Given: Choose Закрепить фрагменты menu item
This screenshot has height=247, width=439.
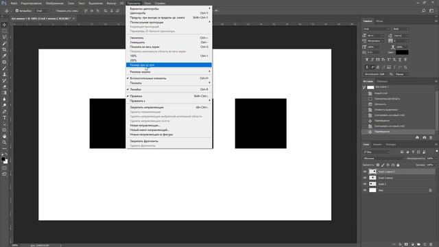Looking at the screenshot, I should [x=169, y=141].
